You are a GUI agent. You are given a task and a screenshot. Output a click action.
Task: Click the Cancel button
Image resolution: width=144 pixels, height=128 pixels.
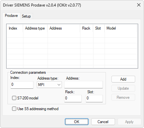(103, 122)
